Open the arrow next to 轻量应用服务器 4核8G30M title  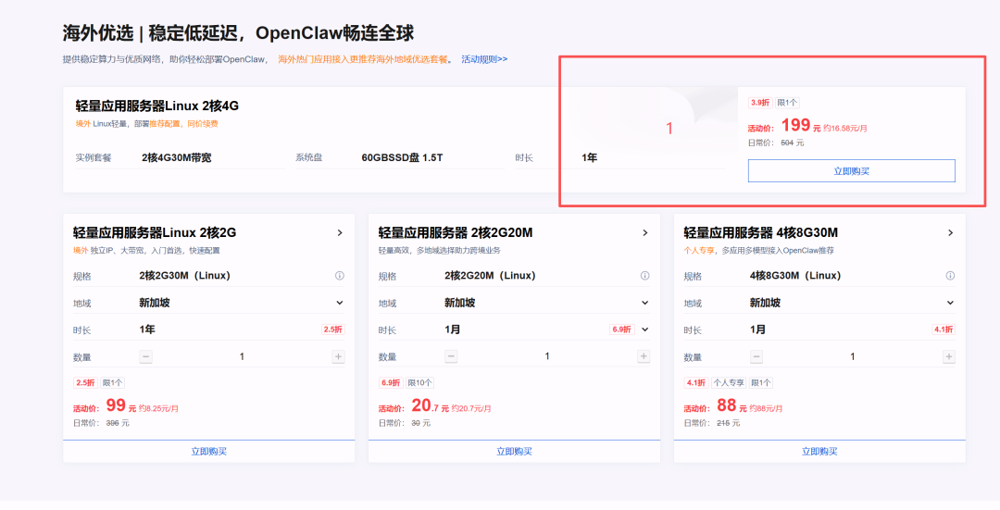(950, 233)
